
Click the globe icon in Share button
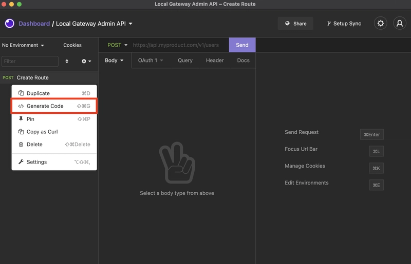[287, 23]
